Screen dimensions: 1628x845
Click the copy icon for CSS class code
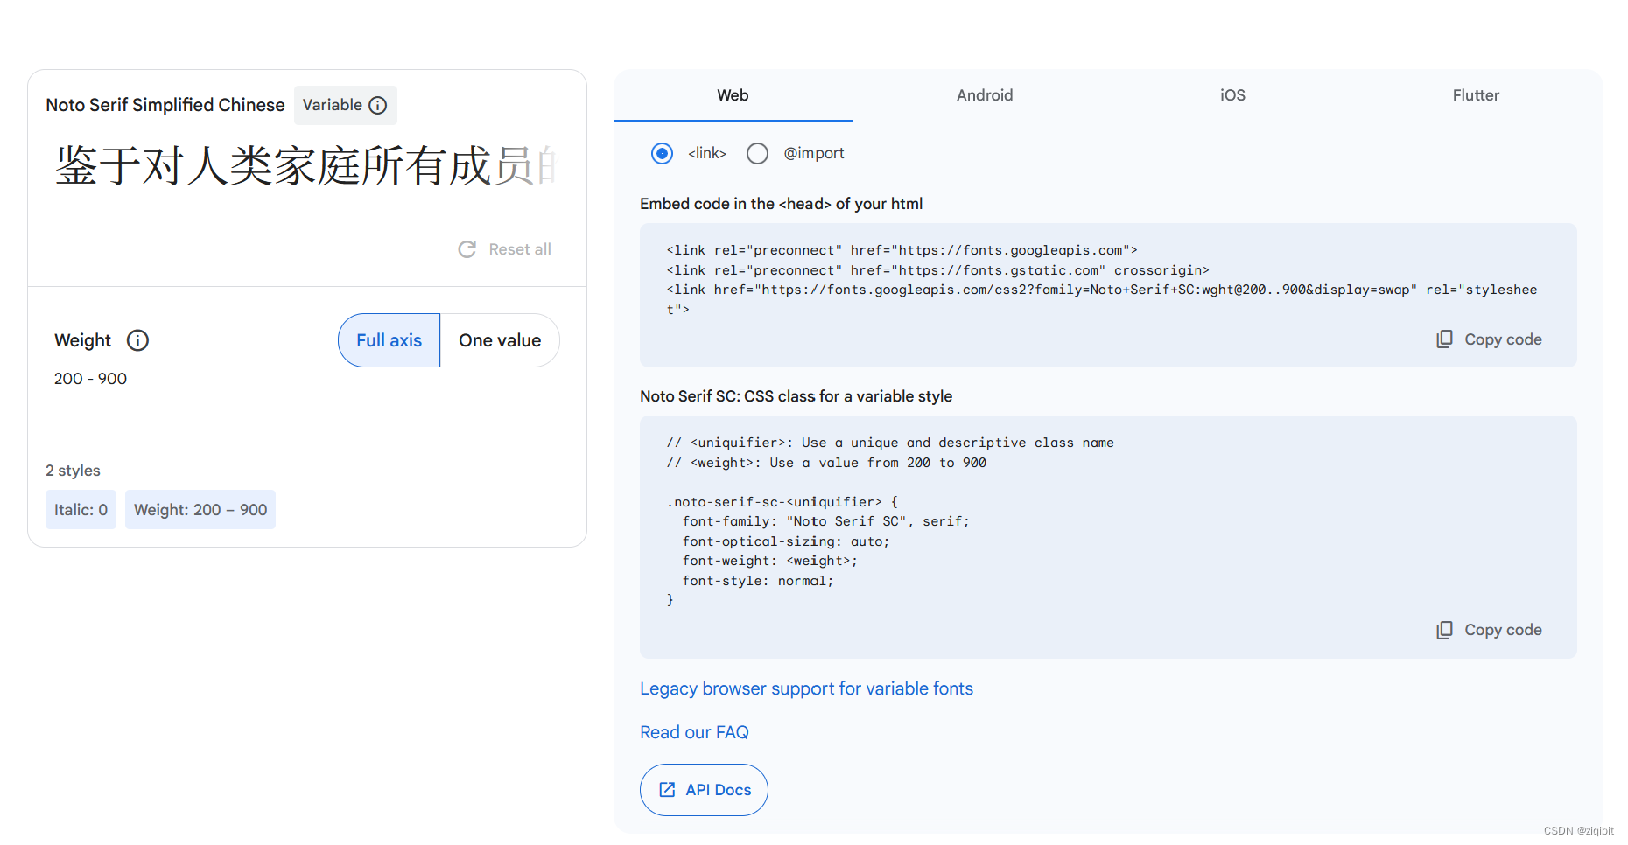(x=1445, y=630)
